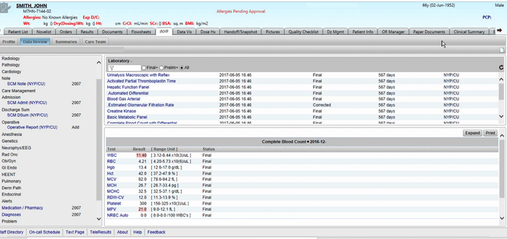Click the SCM Note (NYP/CU) item
Screen dimensions: 507x239
26,84
